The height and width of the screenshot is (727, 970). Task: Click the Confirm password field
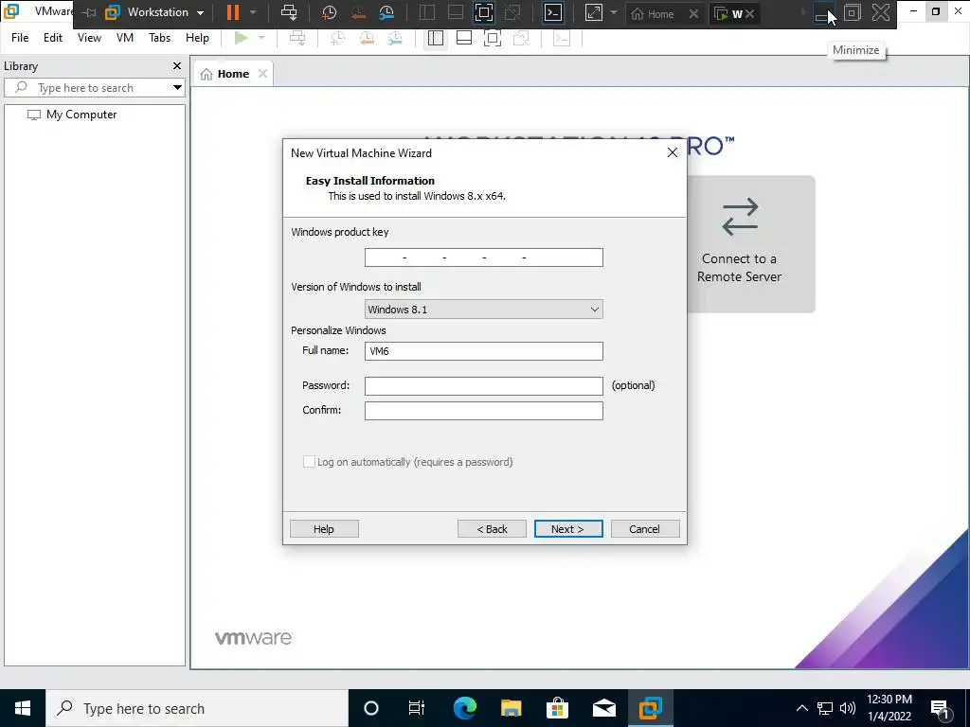click(484, 411)
